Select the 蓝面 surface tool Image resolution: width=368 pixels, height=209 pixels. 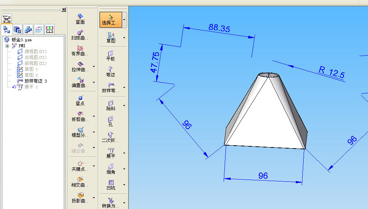click(80, 19)
